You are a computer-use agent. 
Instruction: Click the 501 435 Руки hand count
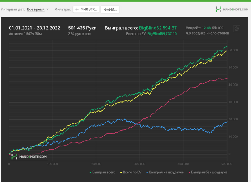82,28
